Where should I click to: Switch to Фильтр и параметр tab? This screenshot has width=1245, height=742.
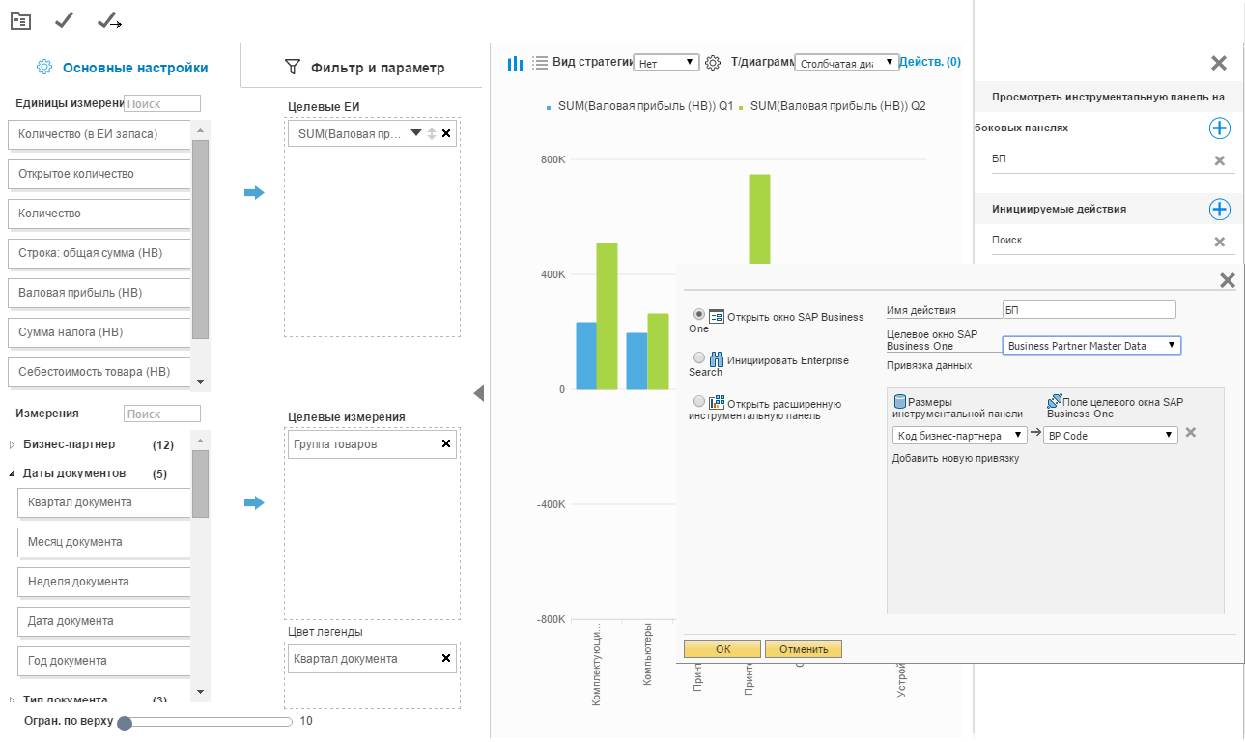pyautogui.click(x=364, y=68)
